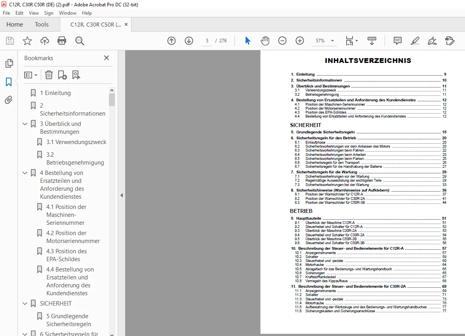Collapse the '3 Überblick und Bestimmungen' bookmark
This screenshot has height=336, width=465.
pyautogui.click(x=25, y=124)
